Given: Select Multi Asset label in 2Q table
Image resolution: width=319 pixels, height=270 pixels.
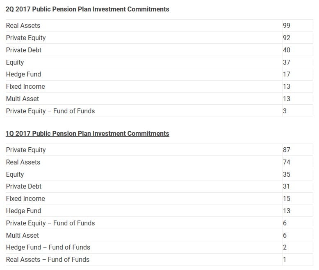Looking at the screenshot, I should pyautogui.click(x=23, y=99).
